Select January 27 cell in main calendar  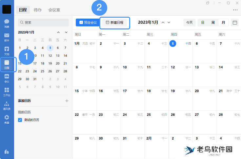[x=205, y=122]
